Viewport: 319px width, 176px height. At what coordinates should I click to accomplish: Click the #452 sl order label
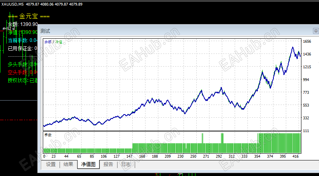(8, 29)
